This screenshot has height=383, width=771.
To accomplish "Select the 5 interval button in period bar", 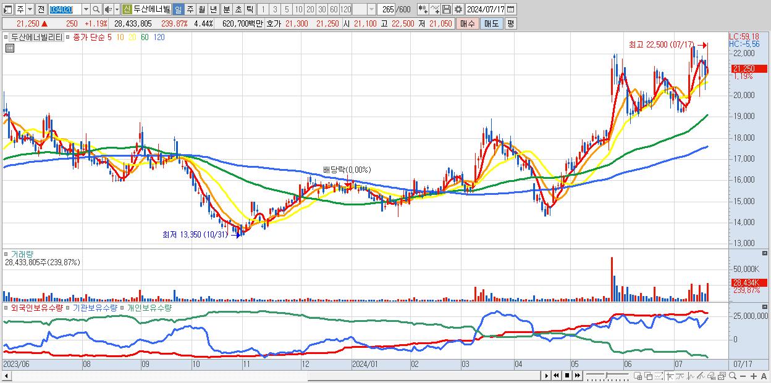I will click(287, 9).
